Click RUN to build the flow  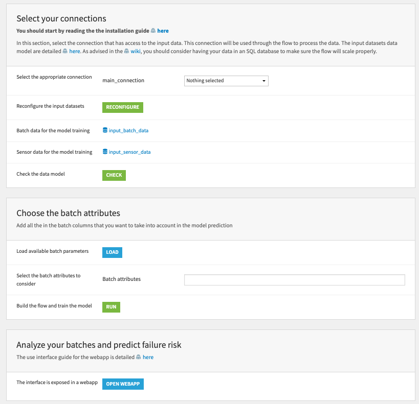(x=111, y=307)
